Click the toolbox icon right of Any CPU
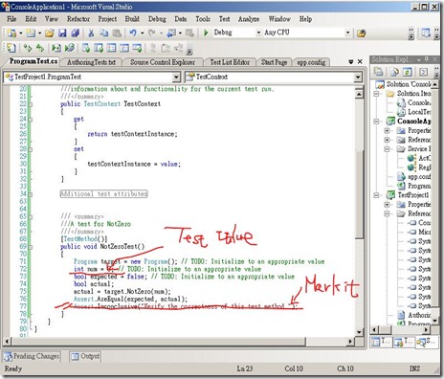The height and width of the screenshot is (379, 444). pyautogui.click(x=361, y=33)
